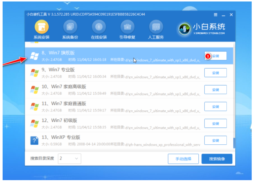Click the timestamp 11/04/12 16:00:34
The width and height of the screenshot is (255, 182).
[92, 76]
